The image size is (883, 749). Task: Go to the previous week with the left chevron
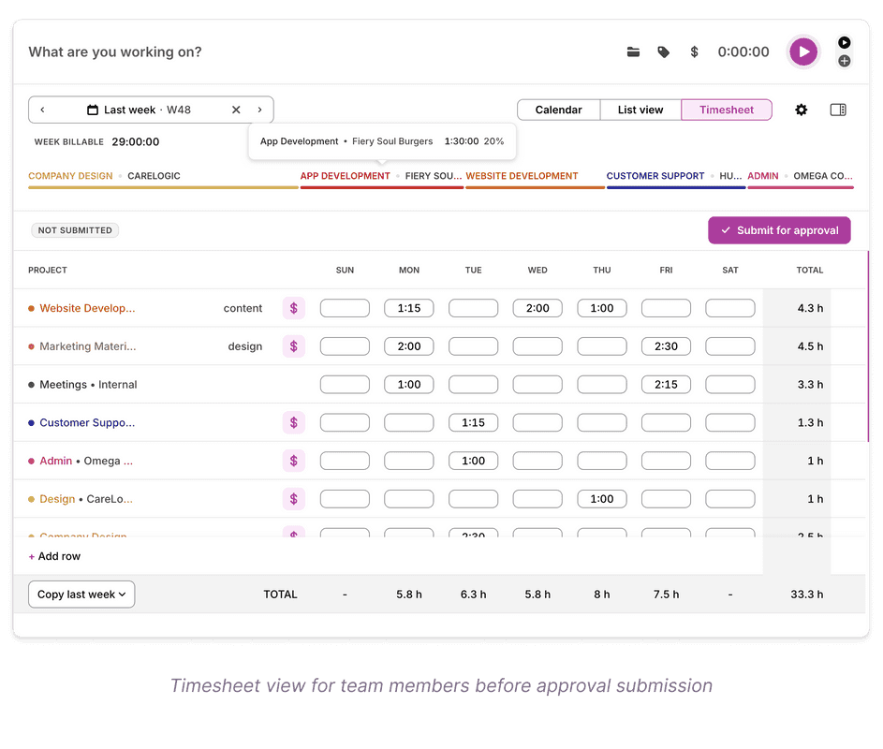[43, 110]
